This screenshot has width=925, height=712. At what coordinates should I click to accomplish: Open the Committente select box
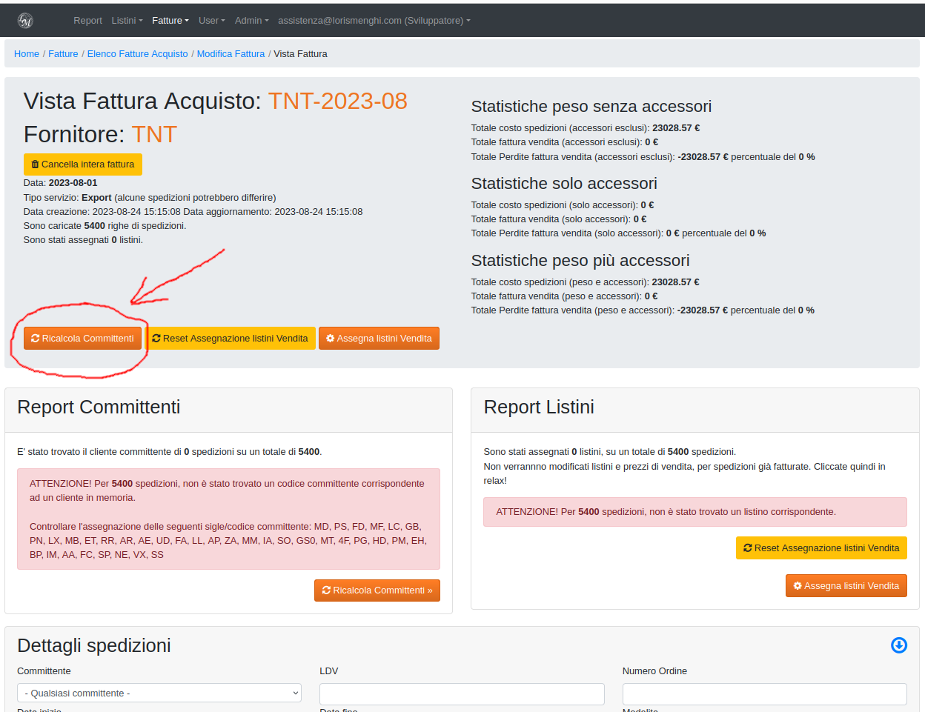[159, 693]
